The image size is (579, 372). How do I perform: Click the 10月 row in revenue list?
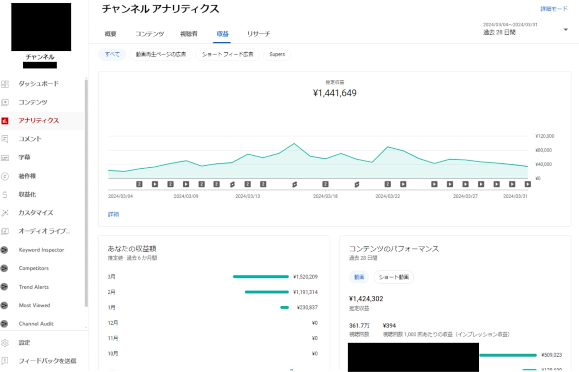213,354
